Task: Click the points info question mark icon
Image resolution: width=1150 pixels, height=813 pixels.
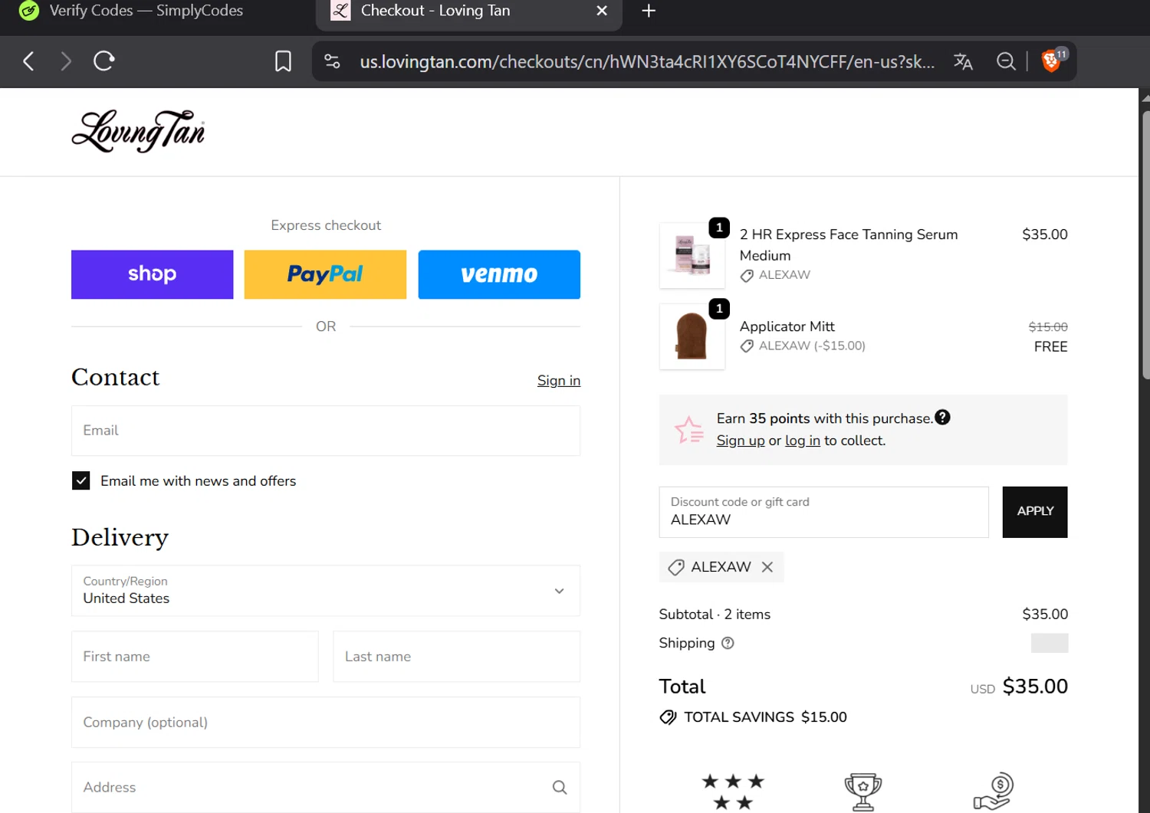Action: click(943, 417)
